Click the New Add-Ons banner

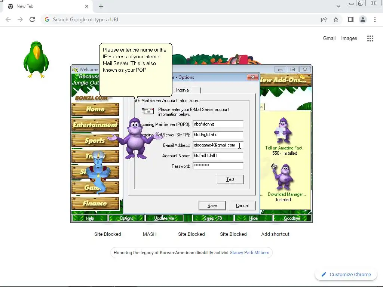tap(285, 80)
